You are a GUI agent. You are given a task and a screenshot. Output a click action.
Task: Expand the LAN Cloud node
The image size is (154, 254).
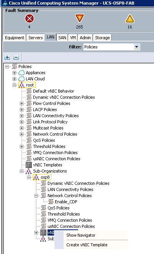(x=14, y=79)
